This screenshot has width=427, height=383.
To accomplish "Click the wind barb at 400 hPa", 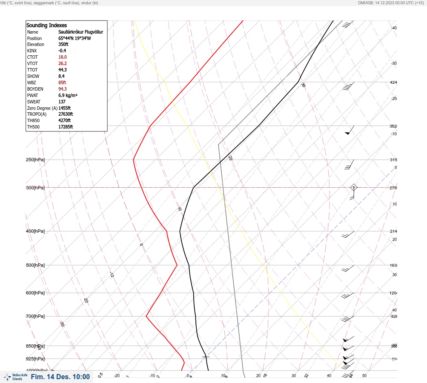I will (x=348, y=234).
